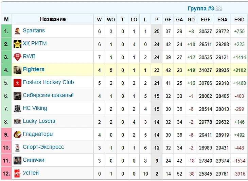
Task: Click the Гладиаторы team logo
Action: [x=17, y=135]
